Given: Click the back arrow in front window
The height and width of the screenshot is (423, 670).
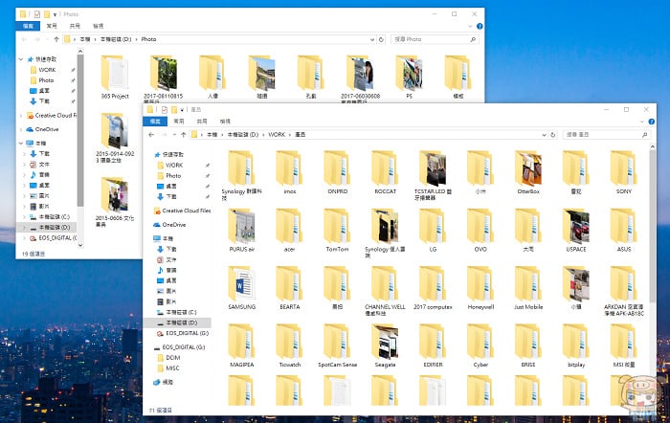Looking at the screenshot, I should [x=151, y=135].
